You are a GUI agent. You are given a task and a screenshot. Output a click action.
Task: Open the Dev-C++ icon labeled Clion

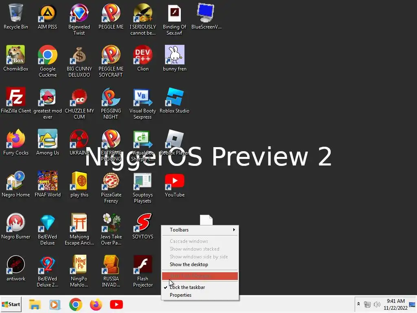[x=143, y=58]
